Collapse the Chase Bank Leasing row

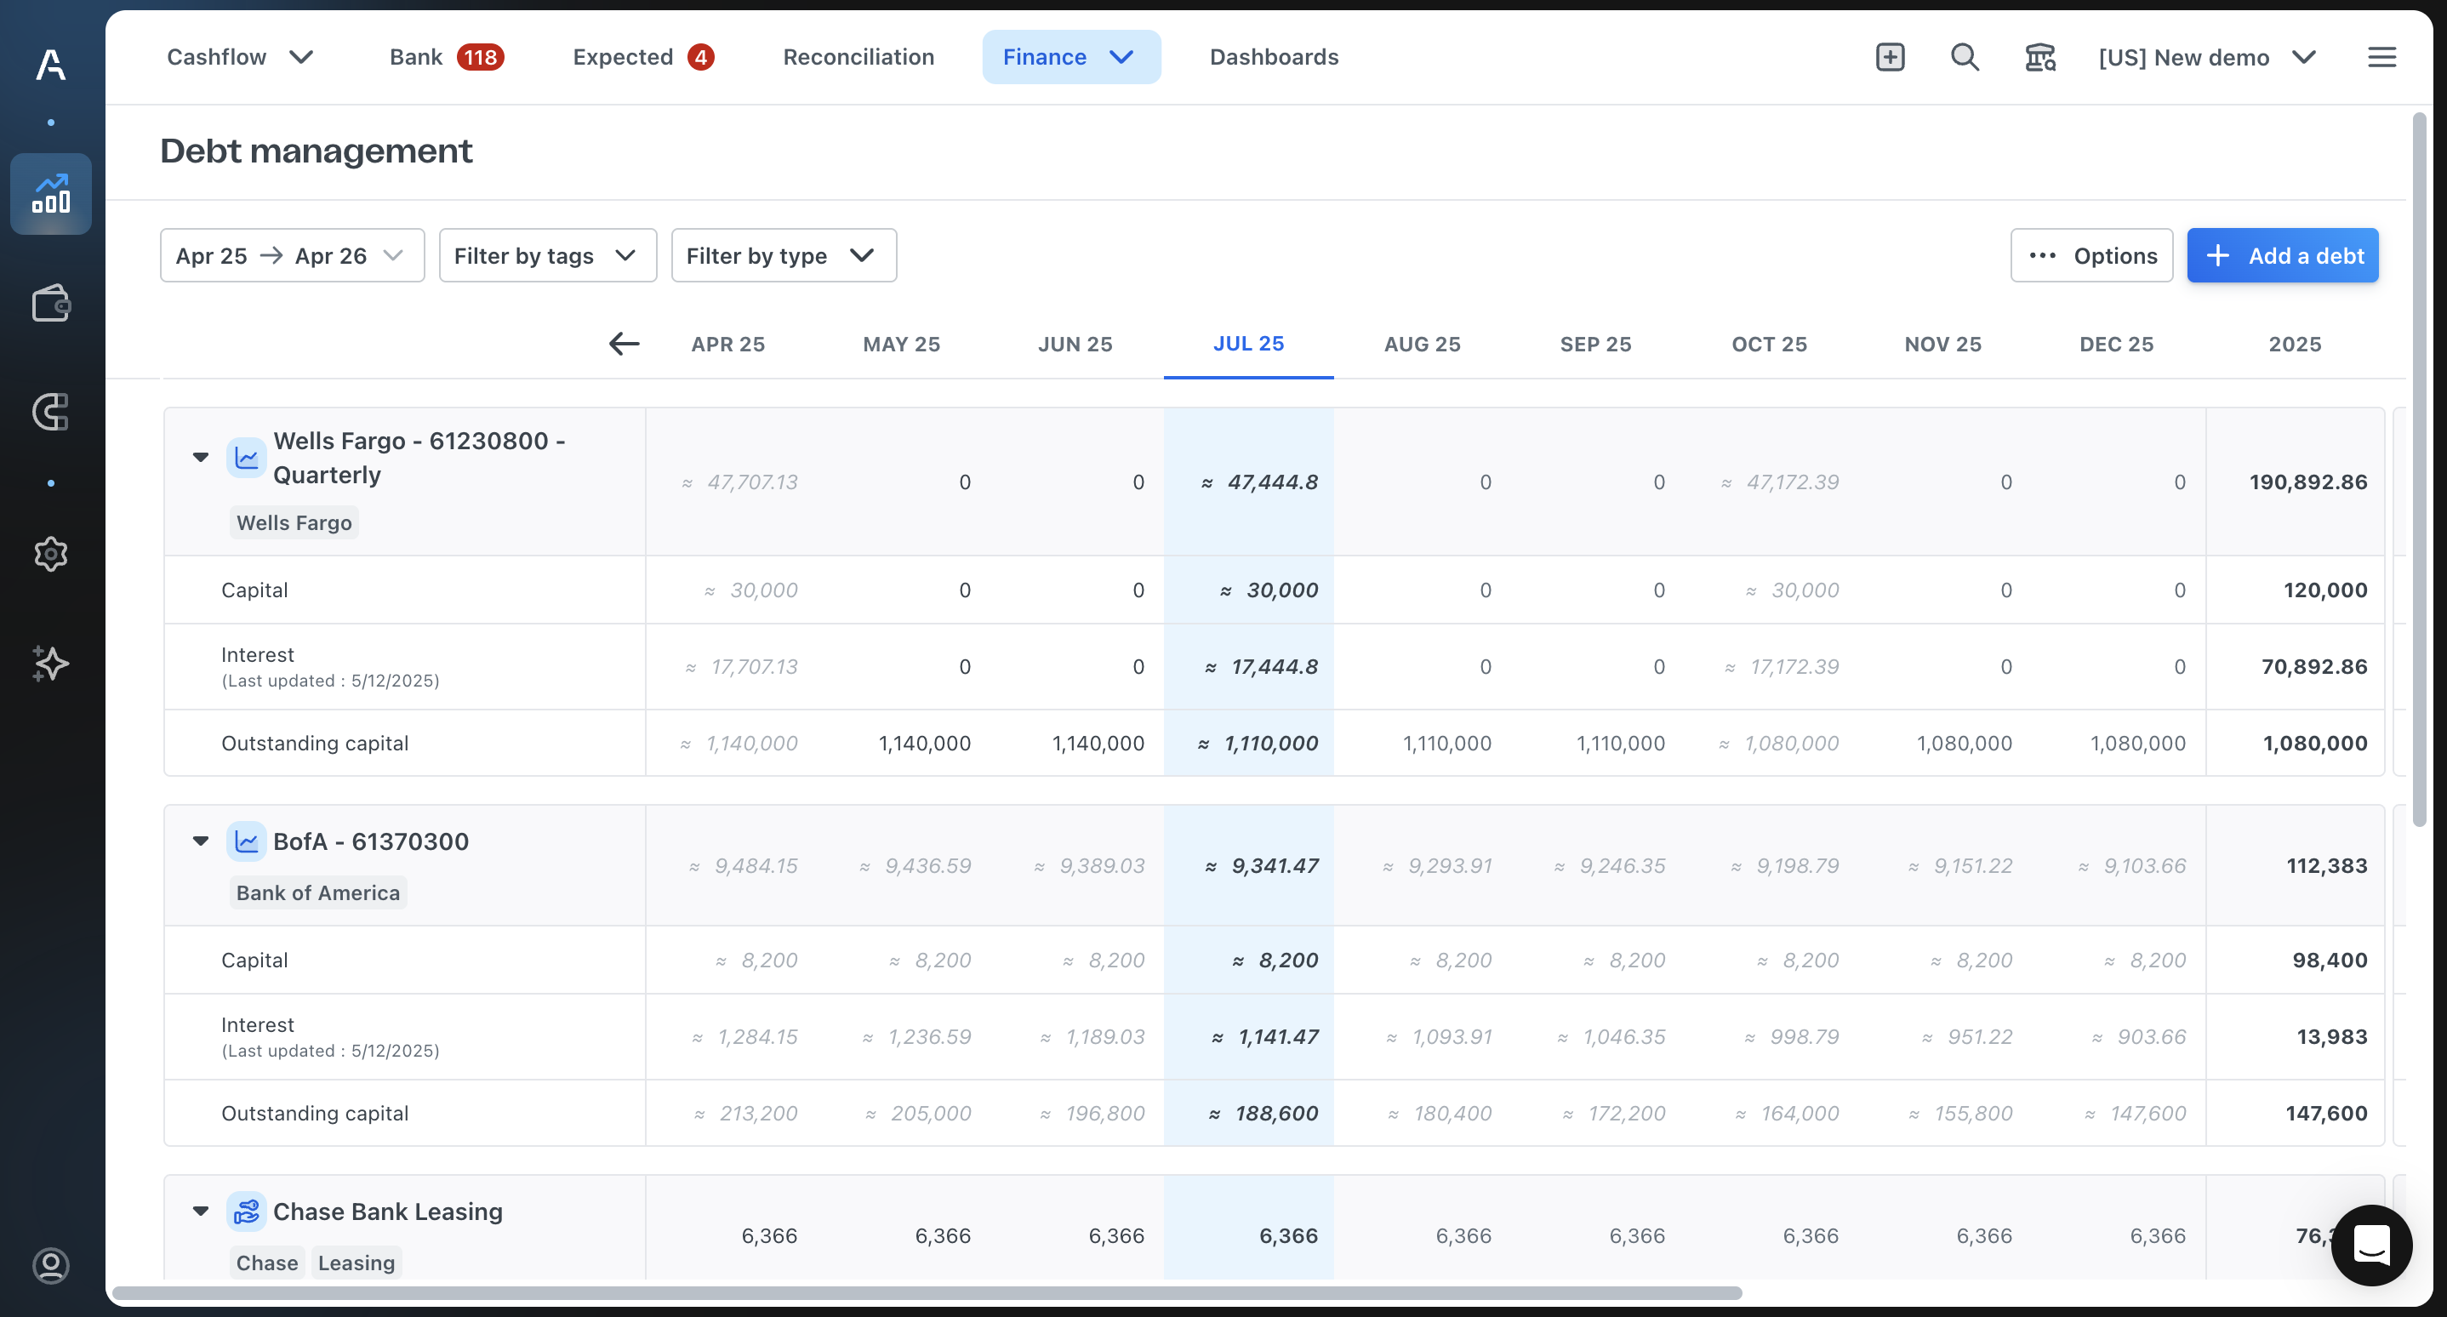(201, 1211)
